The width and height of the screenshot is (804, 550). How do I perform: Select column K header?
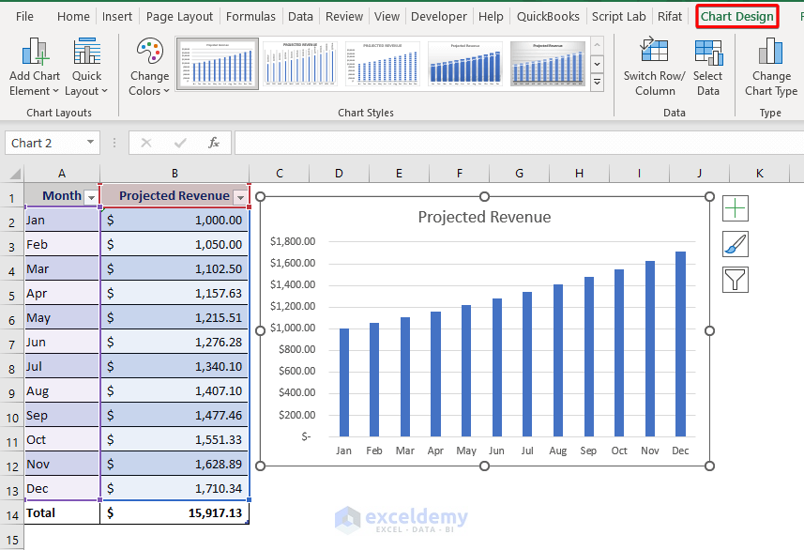point(759,174)
